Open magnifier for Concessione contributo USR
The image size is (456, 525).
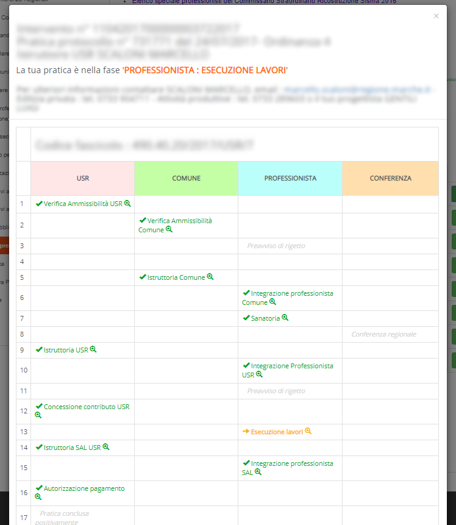[38, 415]
